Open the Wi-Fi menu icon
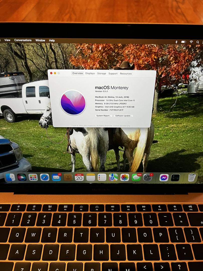The width and height of the screenshot is (203, 271). [191, 42]
